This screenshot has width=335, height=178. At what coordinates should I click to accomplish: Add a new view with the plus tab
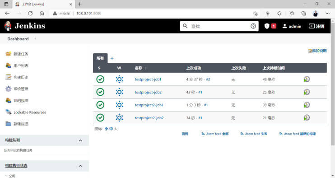112,58
